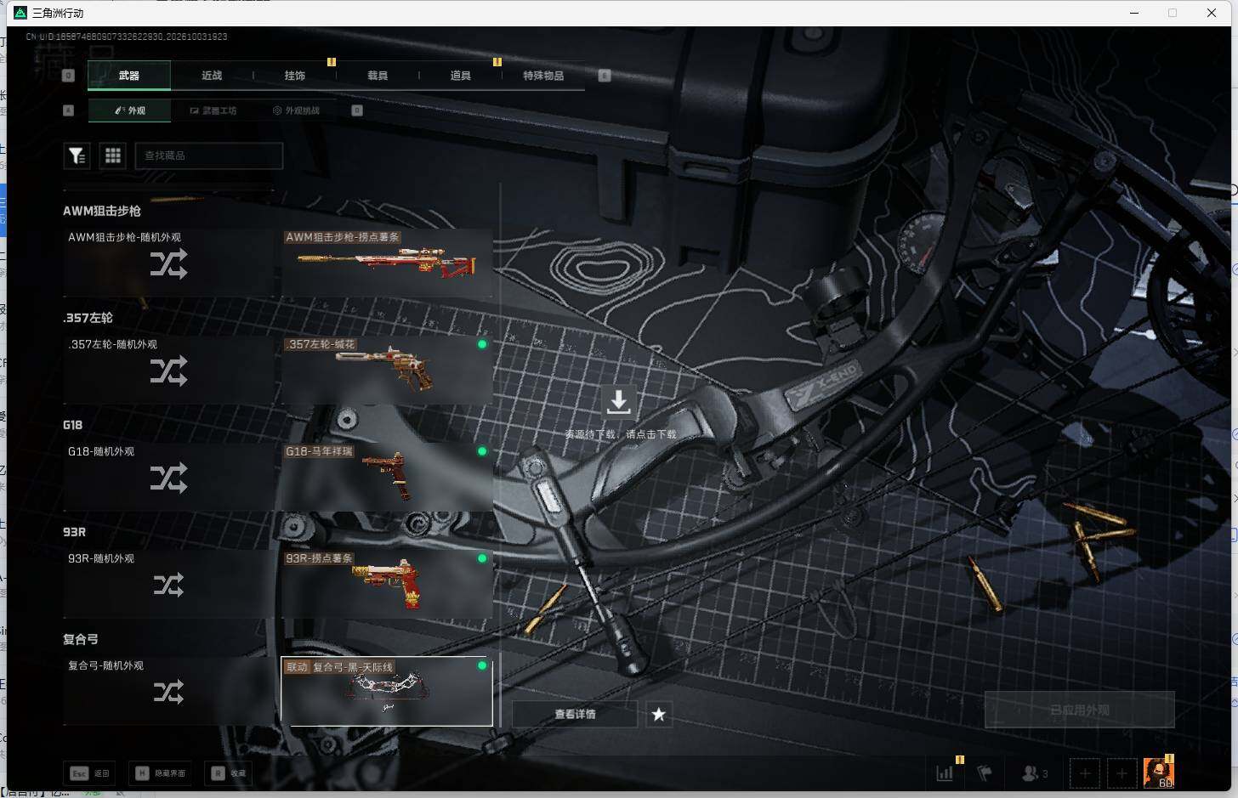Open player avatar profile
The height and width of the screenshot is (798, 1238).
pyautogui.click(x=1159, y=773)
